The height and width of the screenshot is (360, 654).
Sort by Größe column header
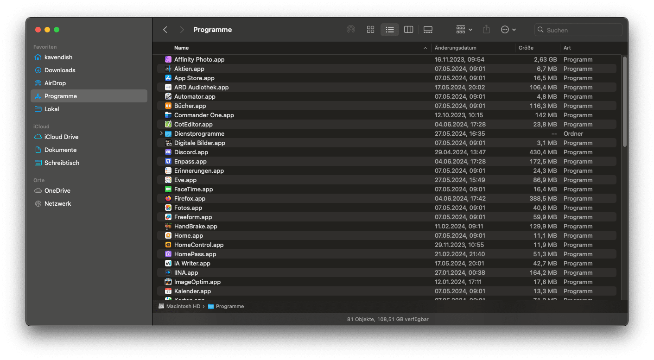point(526,48)
